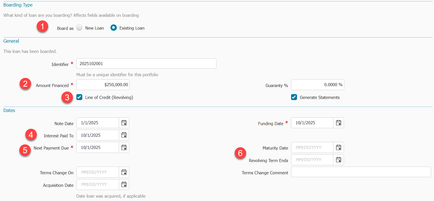Image resolution: width=434 pixels, height=201 pixels.
Task: Select the Existing Loan radio button
Action: coord(114,28)
